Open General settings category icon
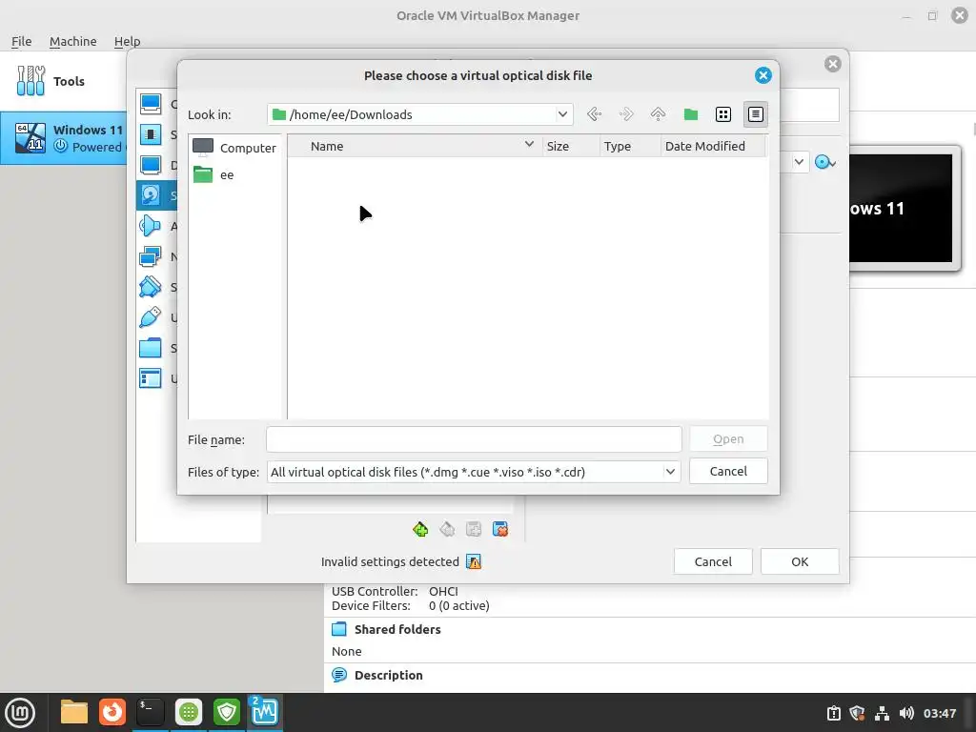The width and height of the screenshot is (976, 732). (x=151, y=103)
